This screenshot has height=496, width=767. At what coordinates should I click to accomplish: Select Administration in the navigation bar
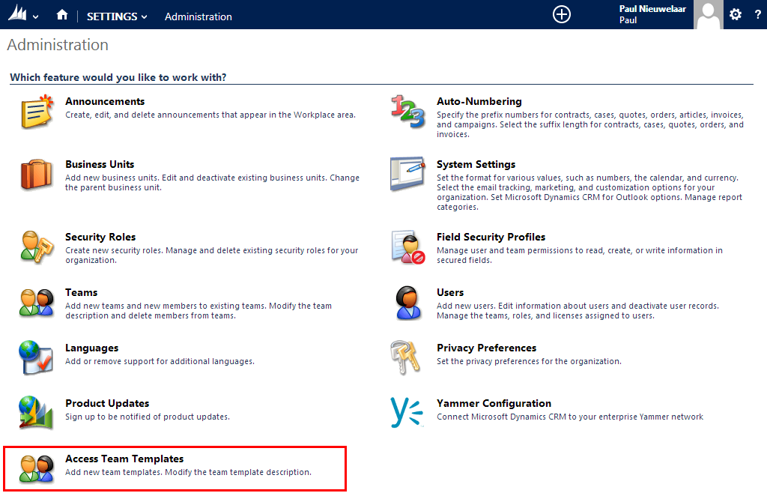tap(198, 16)
